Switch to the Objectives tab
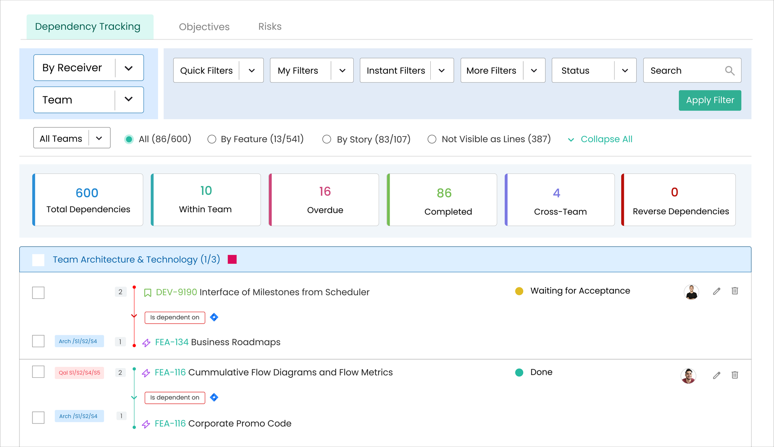The width and height of the screenshot is (774, 447). pos(204,26)
